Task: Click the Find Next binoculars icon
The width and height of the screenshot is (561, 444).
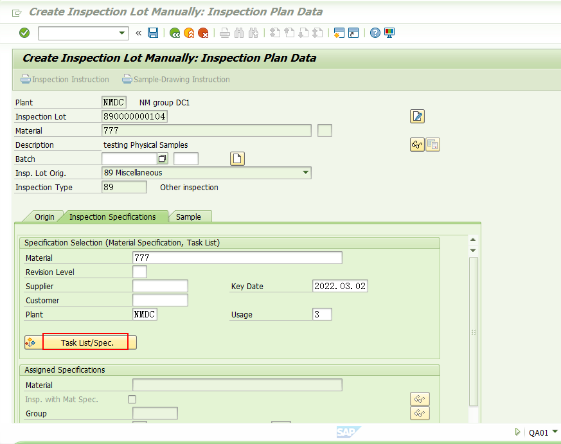Action: 253,33
